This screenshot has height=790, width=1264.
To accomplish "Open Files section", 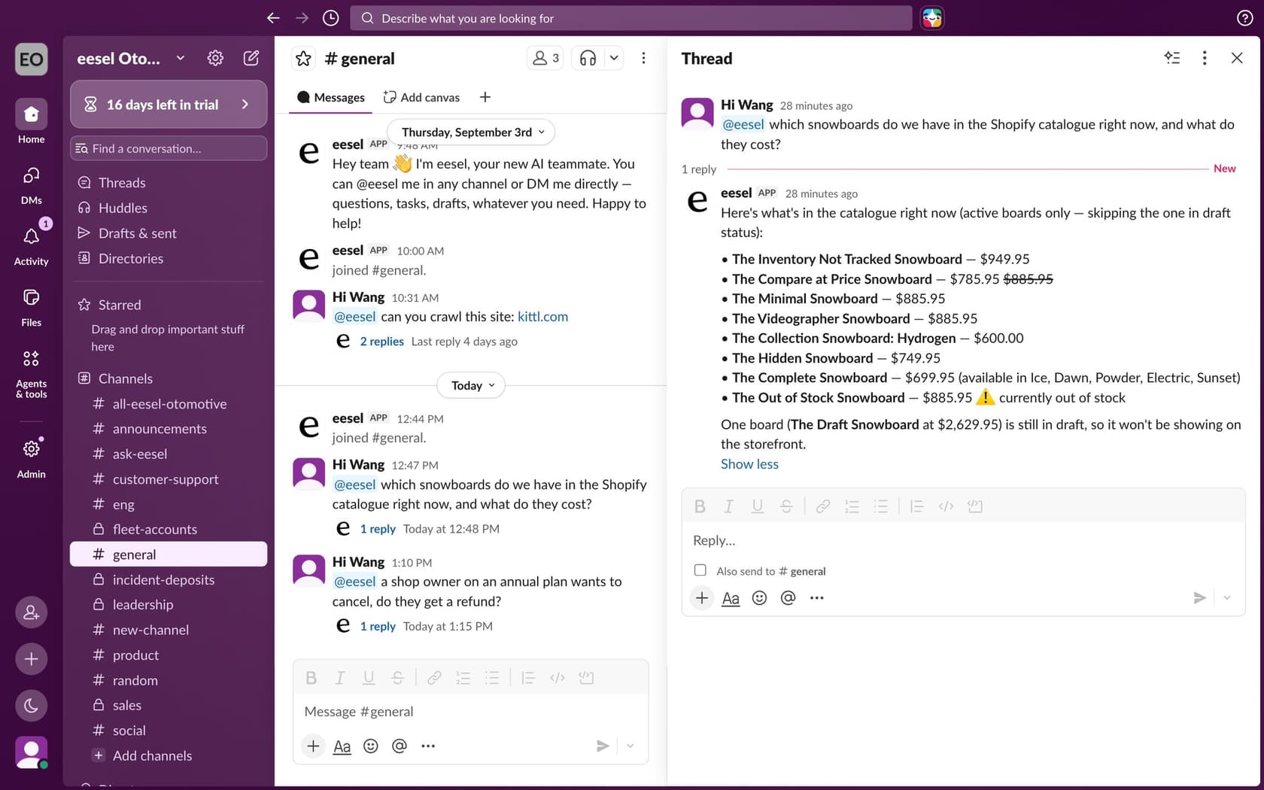I will [x=31, y=307].
